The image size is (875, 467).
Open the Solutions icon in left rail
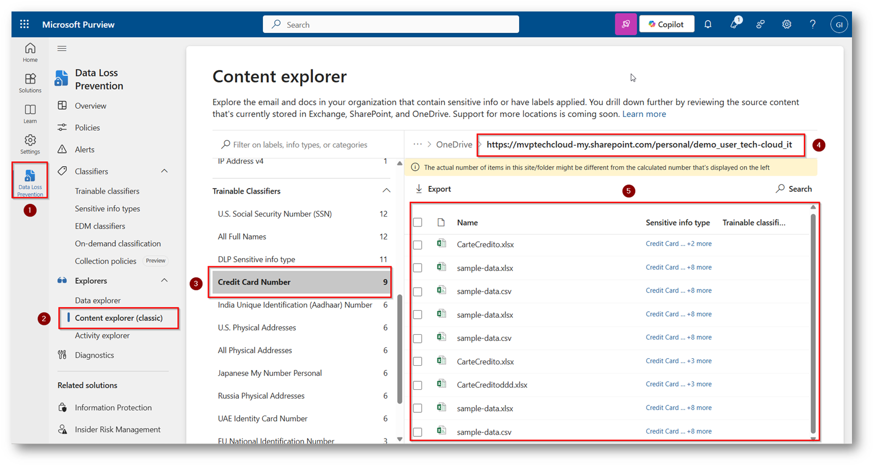[30, 83]
